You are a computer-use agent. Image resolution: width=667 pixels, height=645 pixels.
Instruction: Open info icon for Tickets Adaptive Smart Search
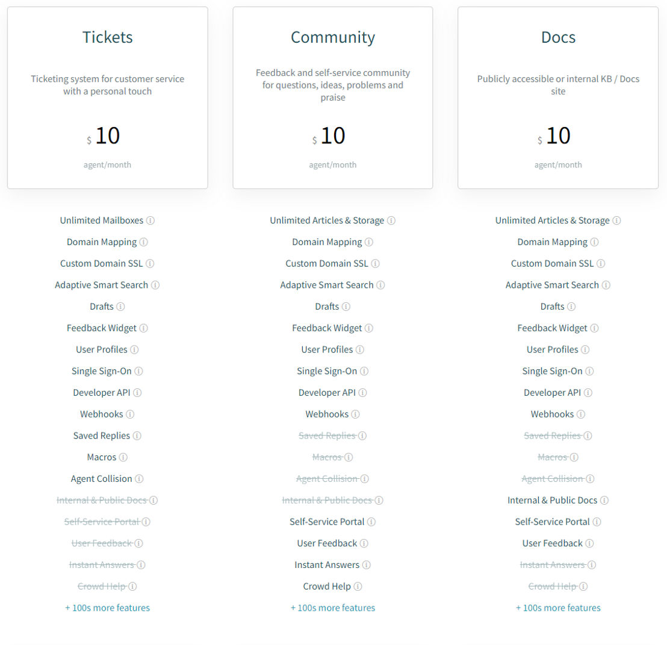pos(155,285)
